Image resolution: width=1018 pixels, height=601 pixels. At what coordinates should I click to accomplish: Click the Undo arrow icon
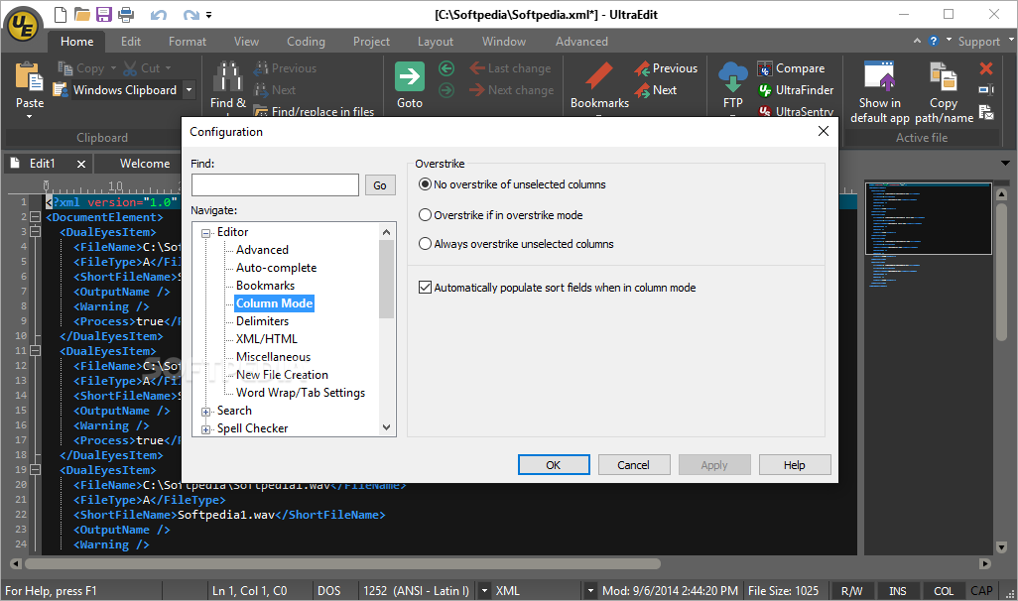pos(159,14)
